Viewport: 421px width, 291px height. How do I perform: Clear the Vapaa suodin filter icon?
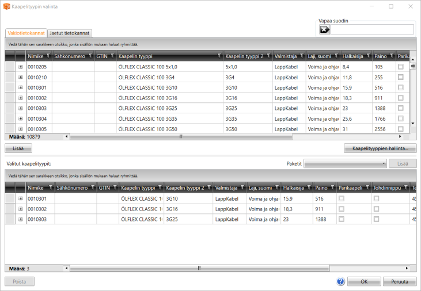point(324,29)
